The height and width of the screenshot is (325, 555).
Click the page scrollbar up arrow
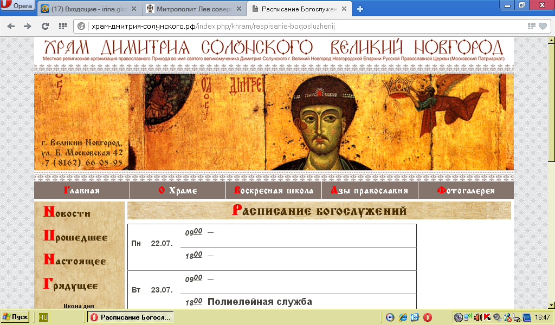tap(551, 40)
